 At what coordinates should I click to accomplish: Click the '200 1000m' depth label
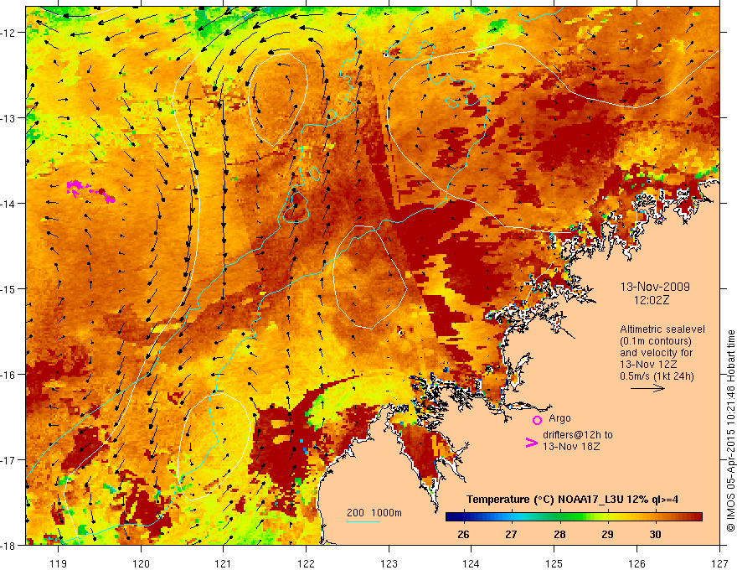coord(374,513)
